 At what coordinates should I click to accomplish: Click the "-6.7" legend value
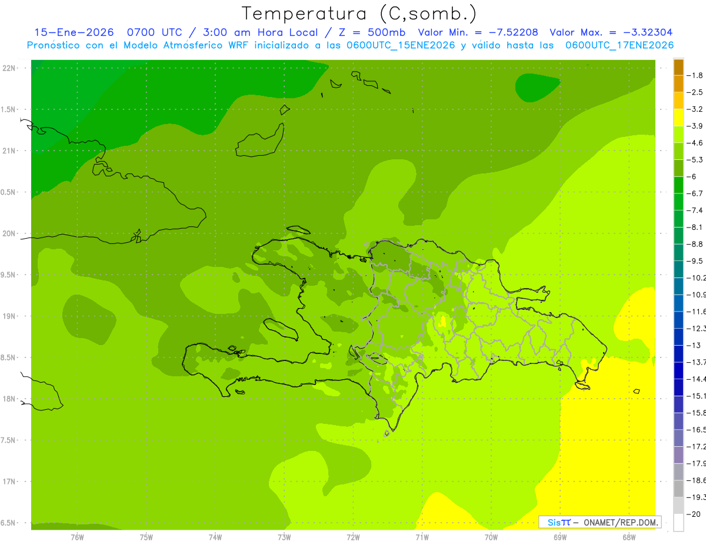(695, 193)
